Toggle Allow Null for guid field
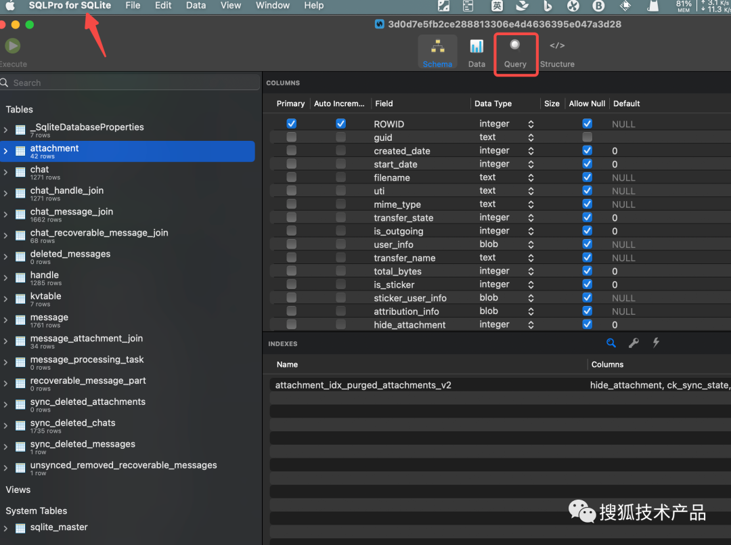This screenshot has height=545, width=731. point(588,137)
